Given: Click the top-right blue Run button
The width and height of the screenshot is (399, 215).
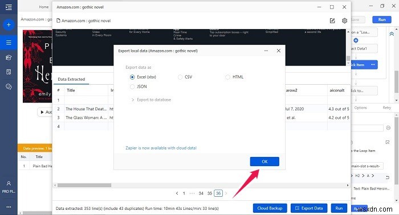Looking at the screenshot, I should tap(382, 19).
